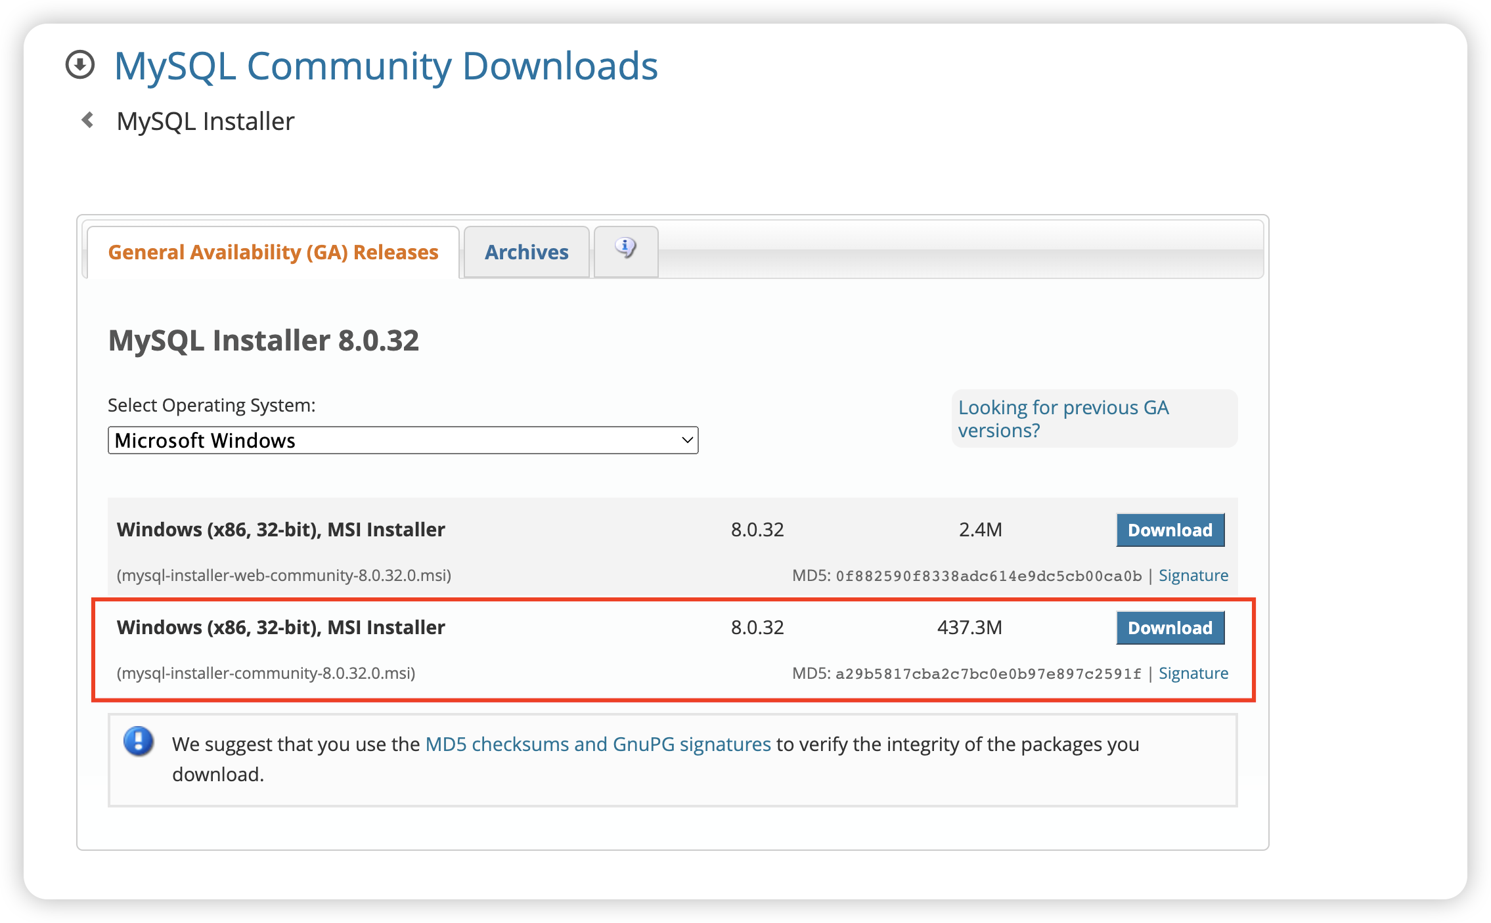
Task: Click the circular download arrow icon
Action: coord(80,65)
